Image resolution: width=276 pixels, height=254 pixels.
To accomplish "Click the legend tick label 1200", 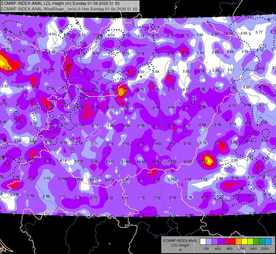I will [x=241, y=249].
